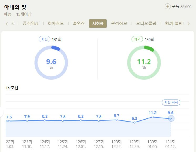Click the 15세이상 age rating label
The image size is (196, 152).
click(x=24, y=14)
